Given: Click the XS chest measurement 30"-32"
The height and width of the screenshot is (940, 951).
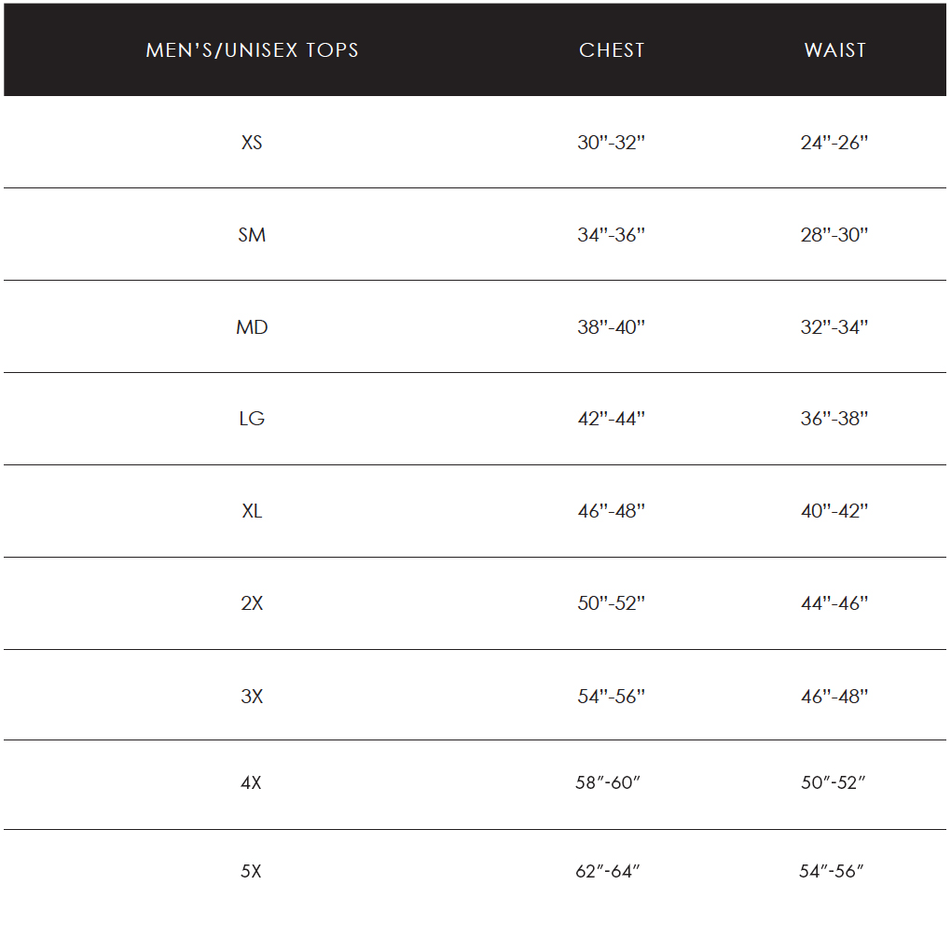Looking at the screenshot, I should tap(612, 143).
